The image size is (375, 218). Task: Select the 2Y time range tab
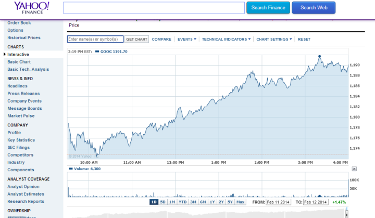tap(221, 202)
